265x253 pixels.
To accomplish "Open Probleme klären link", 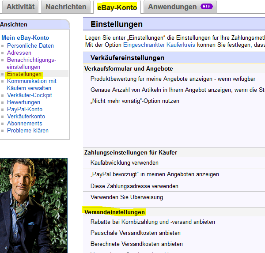I will pos(28,130).
